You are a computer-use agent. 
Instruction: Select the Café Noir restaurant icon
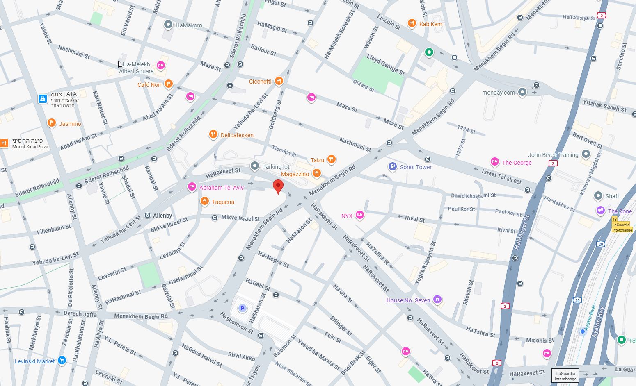[x=168, y=84]
